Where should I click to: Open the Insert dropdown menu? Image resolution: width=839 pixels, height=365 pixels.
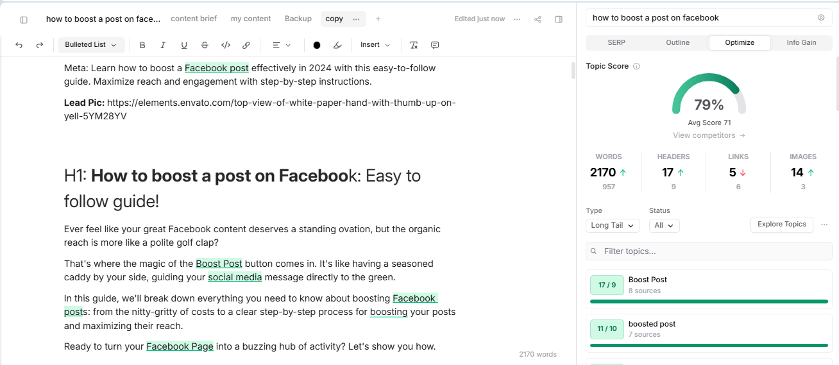coord(375,45)
